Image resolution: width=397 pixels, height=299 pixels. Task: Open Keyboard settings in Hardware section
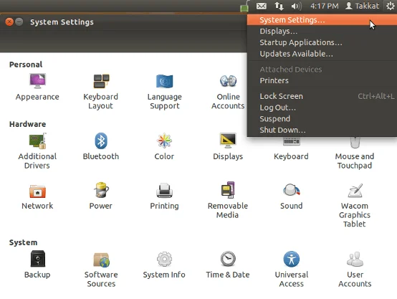pos(291,149)
